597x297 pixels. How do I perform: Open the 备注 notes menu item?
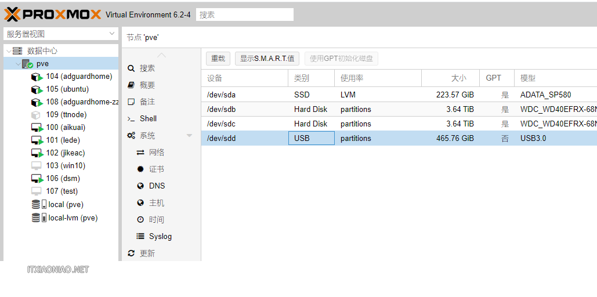161,102
